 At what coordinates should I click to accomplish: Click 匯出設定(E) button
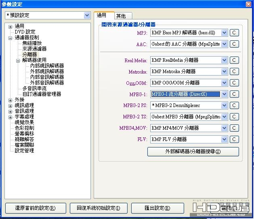[157, 208]
